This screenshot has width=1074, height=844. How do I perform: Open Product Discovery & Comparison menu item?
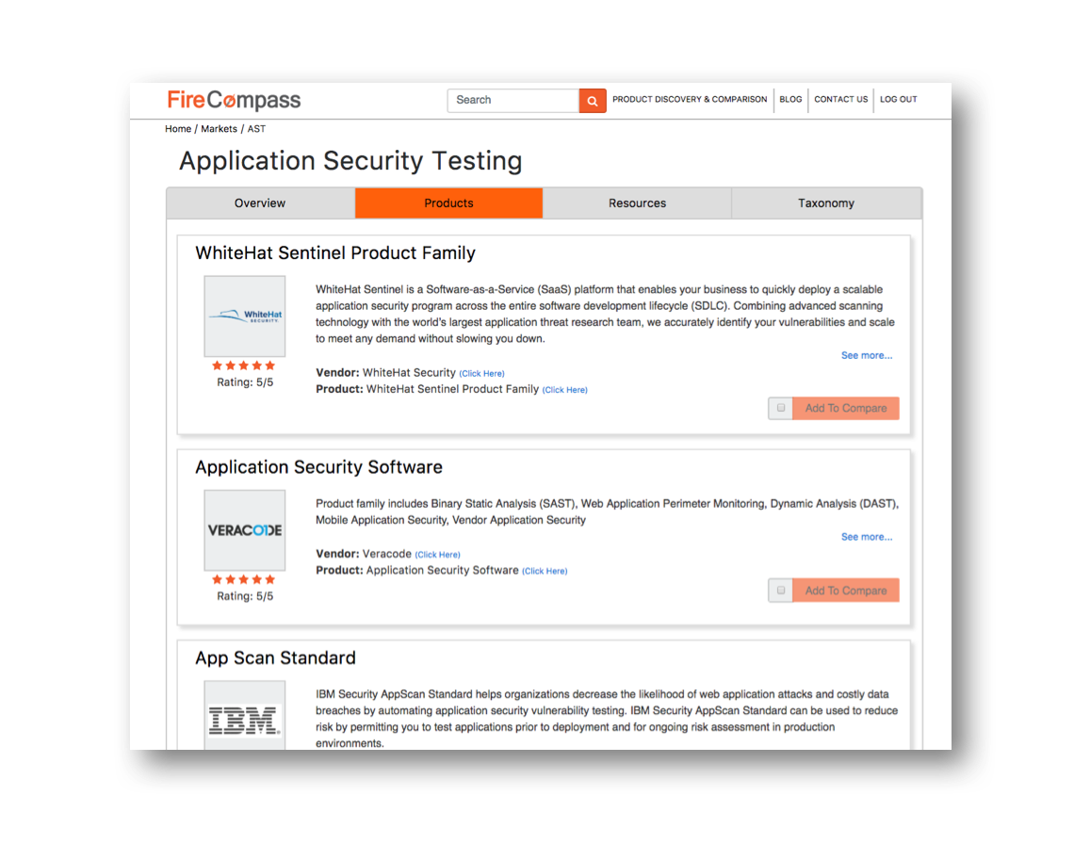[690, 99]
